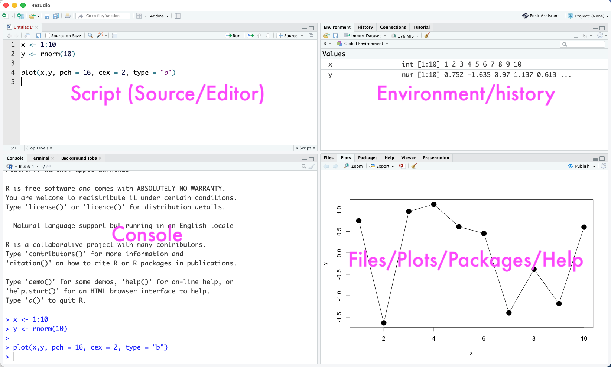This screenshot has height=367, width=611.
Task: Compile report notebook icon in editor toolbar
Action: pos(115,36)
